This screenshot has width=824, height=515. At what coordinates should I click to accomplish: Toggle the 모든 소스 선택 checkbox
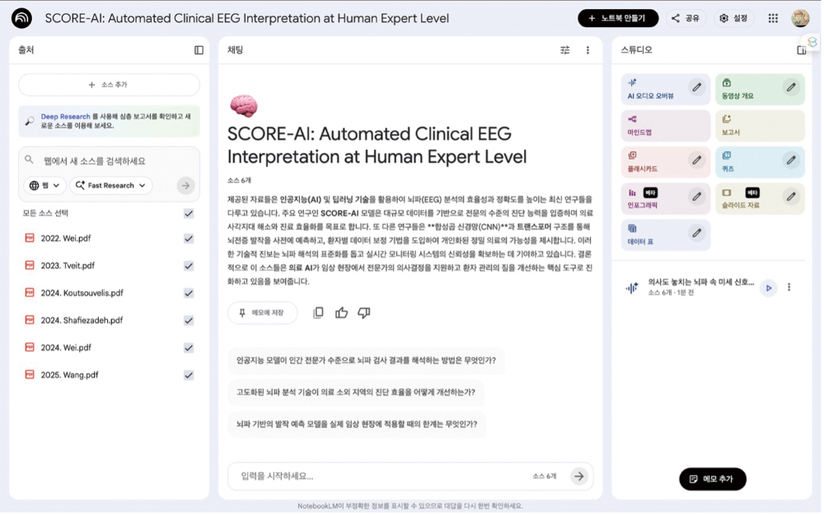(x=189, y=214)
